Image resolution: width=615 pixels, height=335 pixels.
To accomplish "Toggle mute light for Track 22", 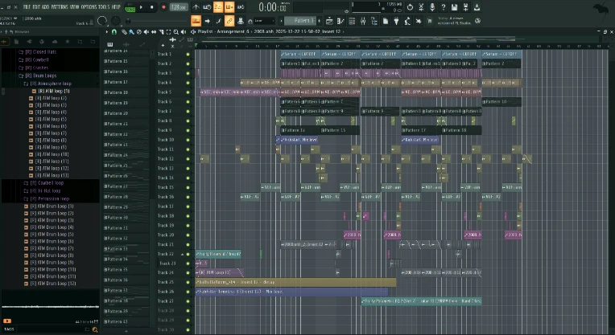I will (x=188, y=254).
